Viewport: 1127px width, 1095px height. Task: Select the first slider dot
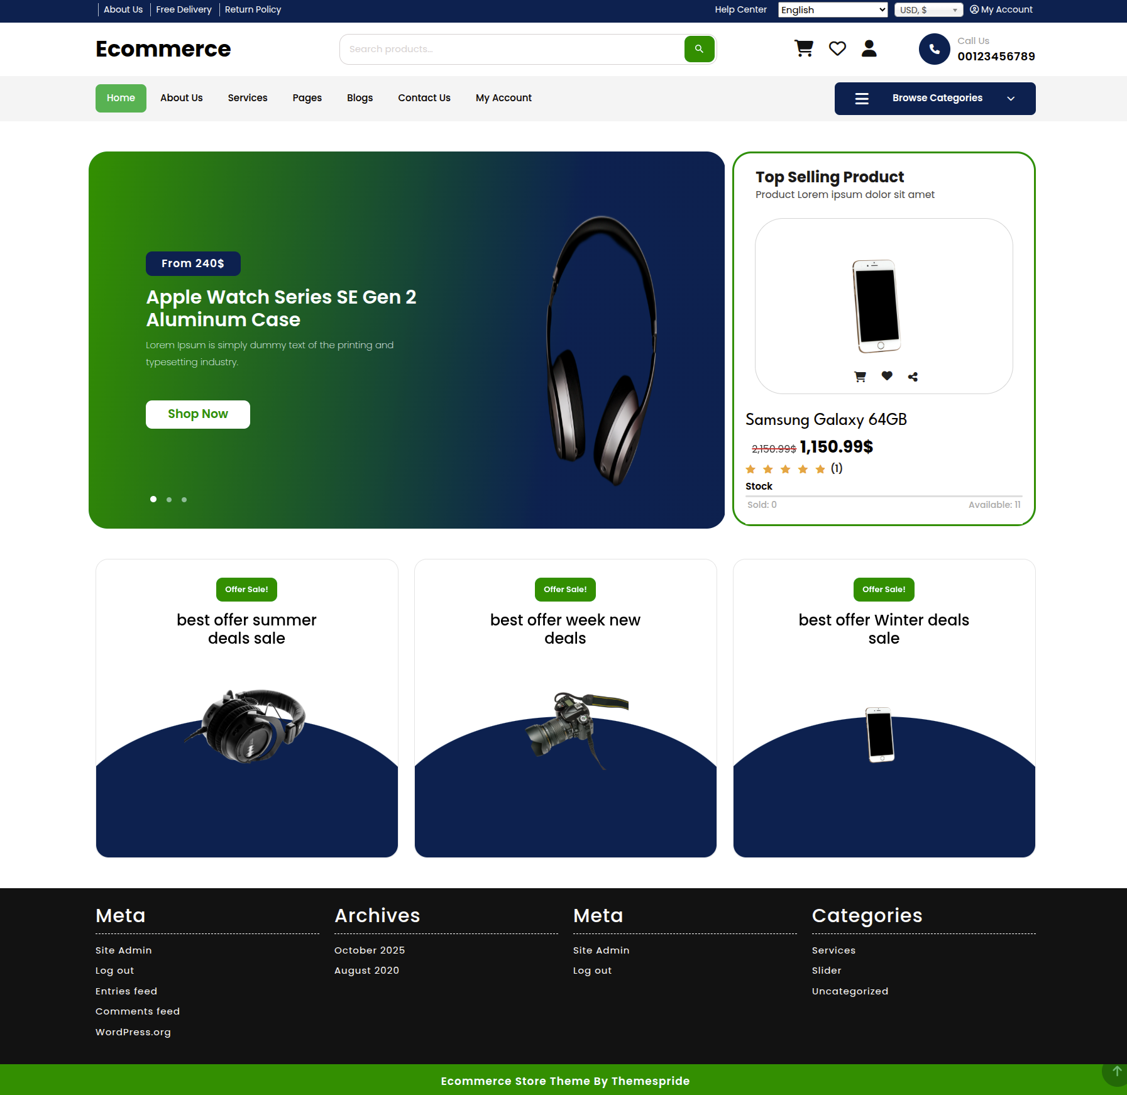[x=153, y=499]
